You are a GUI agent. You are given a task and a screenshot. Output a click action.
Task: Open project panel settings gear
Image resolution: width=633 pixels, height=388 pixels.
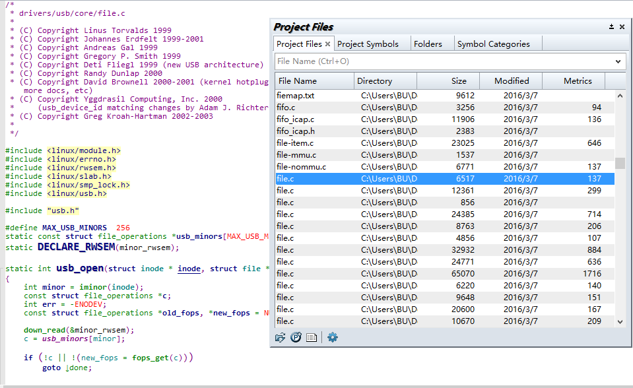coord(333,337)
